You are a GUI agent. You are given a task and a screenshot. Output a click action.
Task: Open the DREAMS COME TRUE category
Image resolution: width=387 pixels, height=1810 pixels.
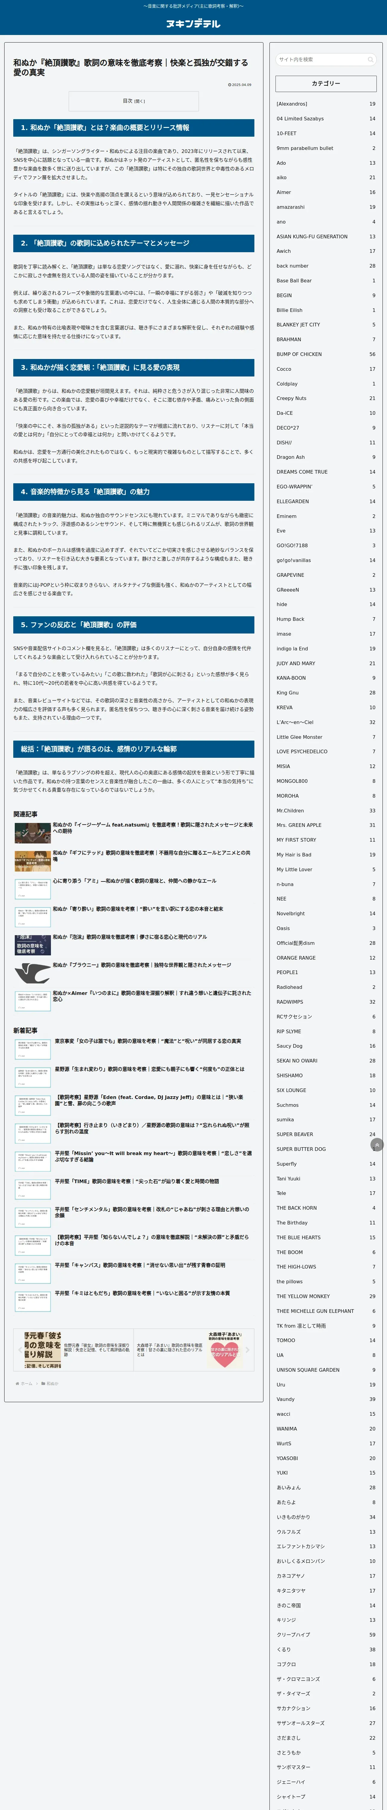326,472
